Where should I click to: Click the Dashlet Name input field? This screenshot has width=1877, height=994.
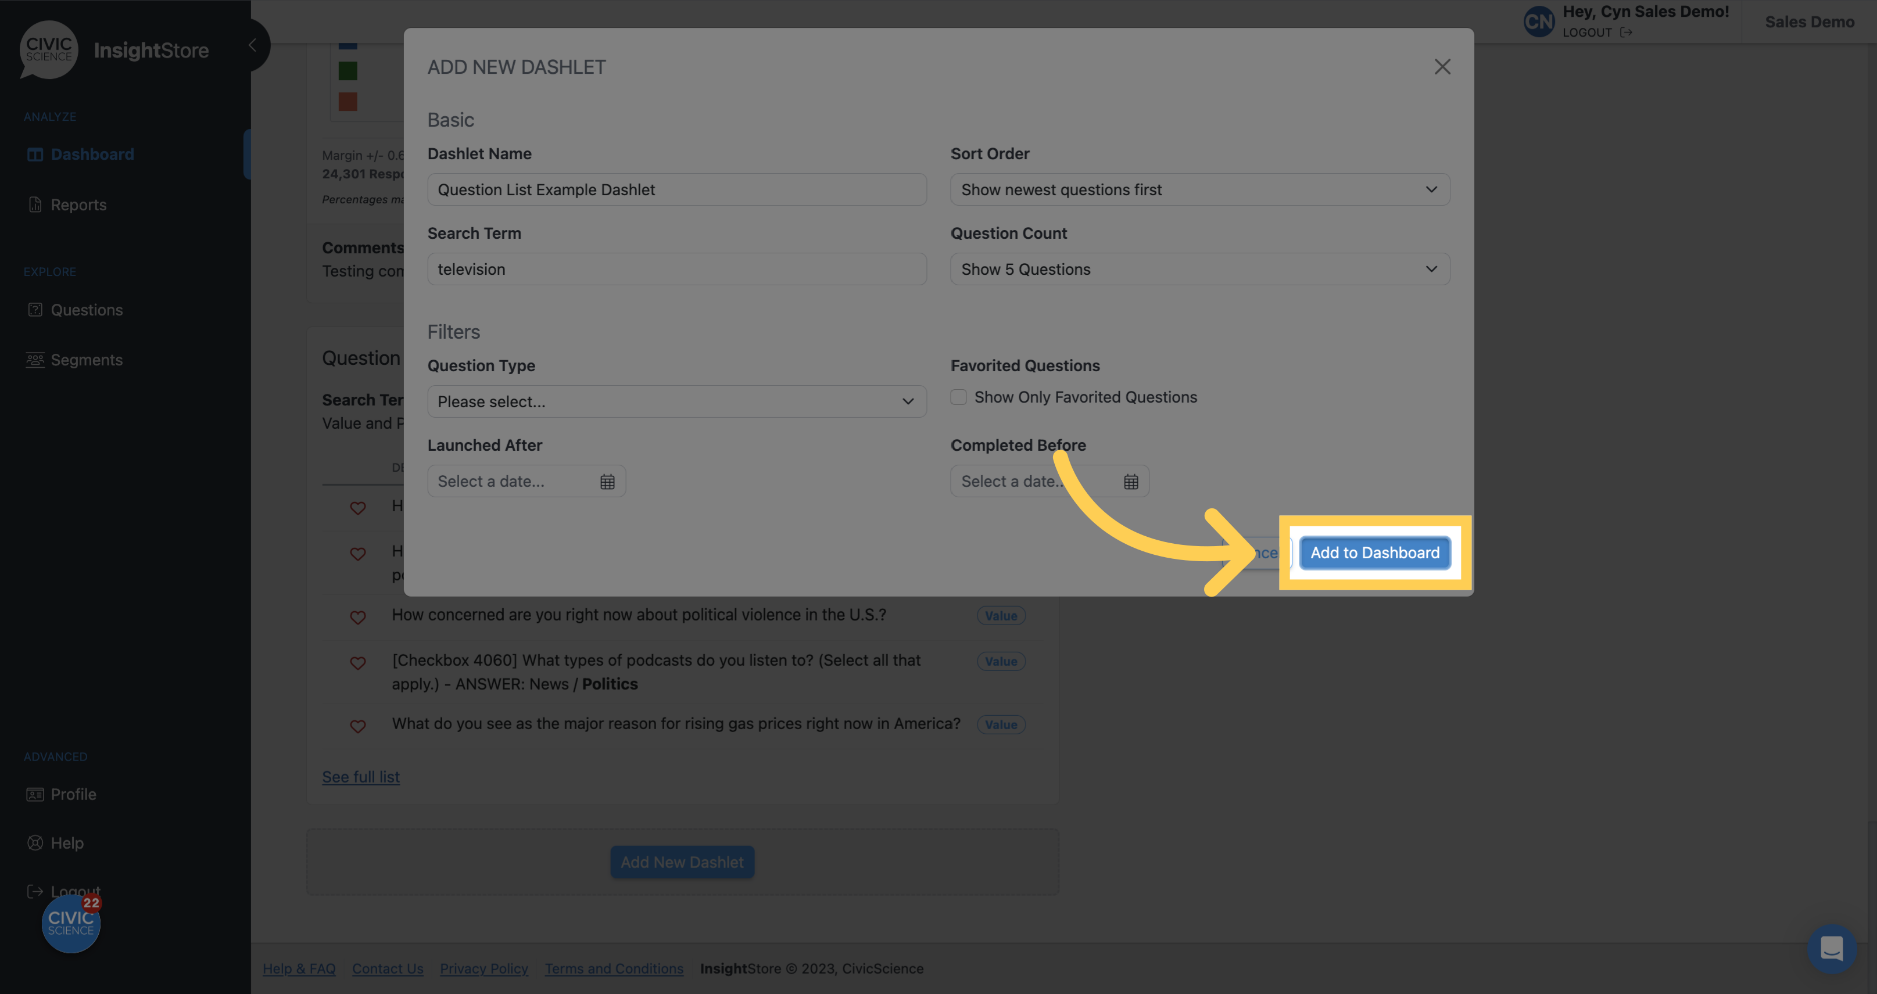676,189
